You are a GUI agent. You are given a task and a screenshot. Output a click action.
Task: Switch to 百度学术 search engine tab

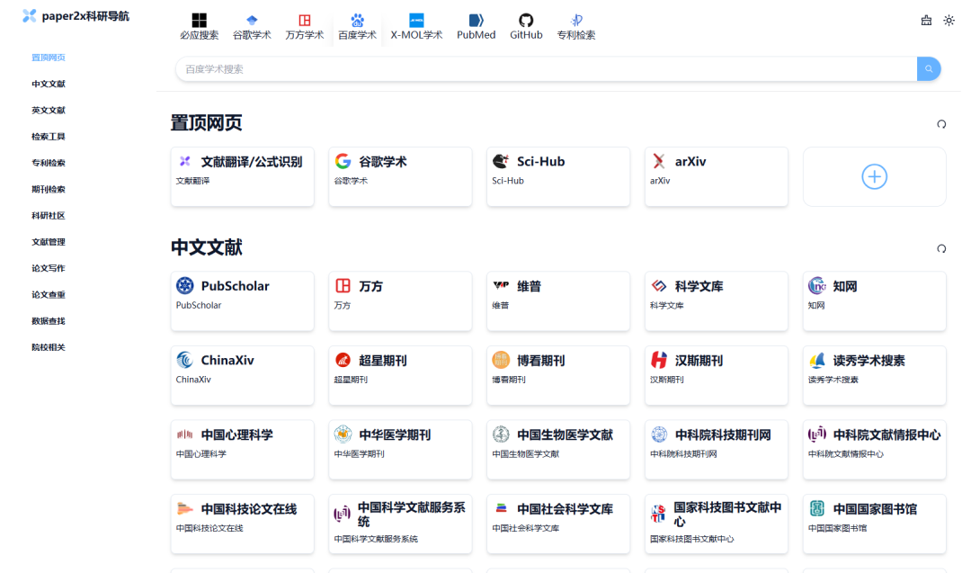click(357, 25)
